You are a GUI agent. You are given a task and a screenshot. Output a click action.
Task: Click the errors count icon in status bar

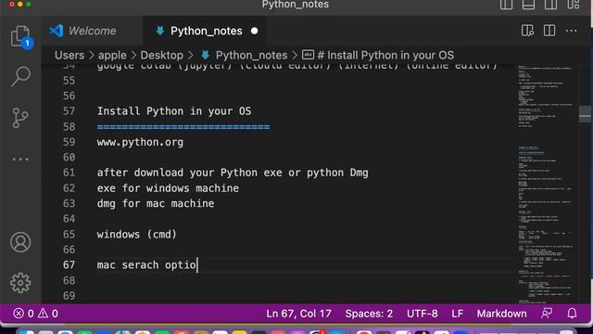point(23,314)
